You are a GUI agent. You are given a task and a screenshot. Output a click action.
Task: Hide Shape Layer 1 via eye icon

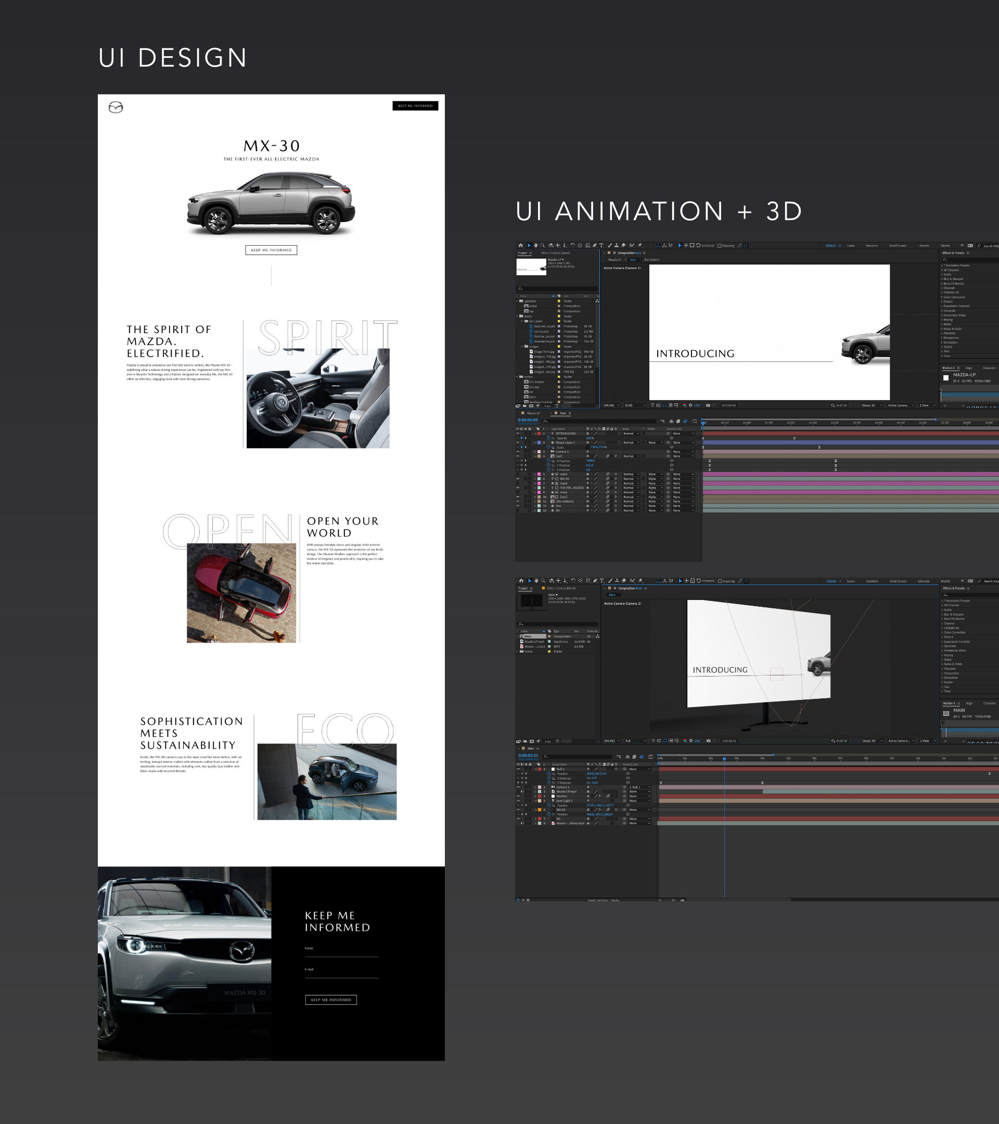pyautogui.click(x=517, y=443)
